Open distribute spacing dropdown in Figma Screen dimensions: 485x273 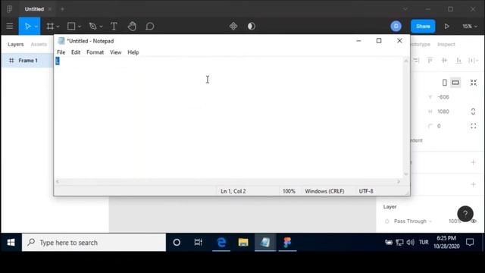click(473, 61)
